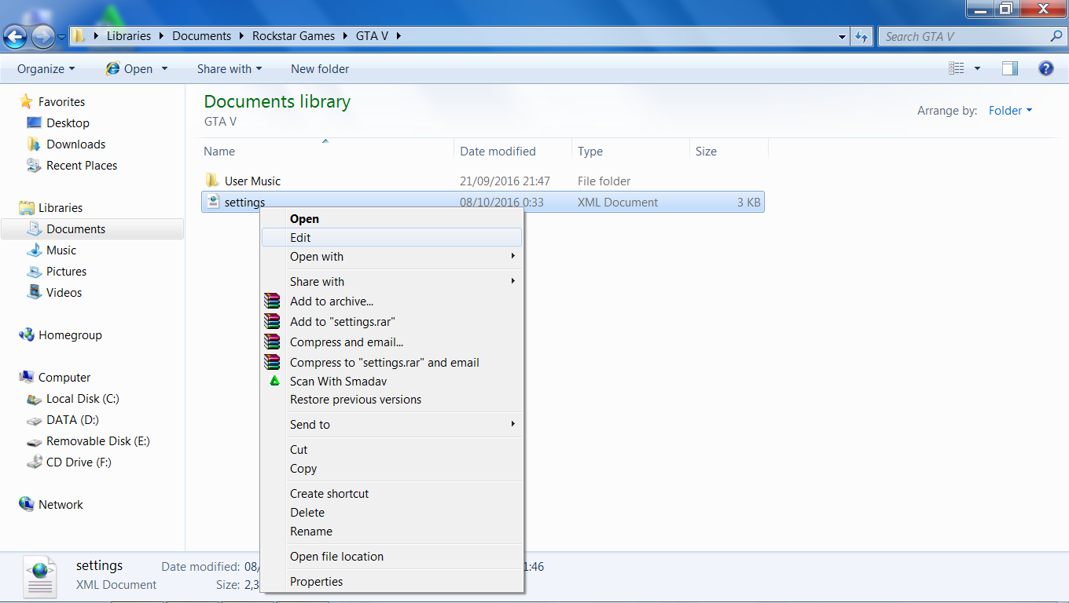Choose "Open file location" from the menu
Viewport: 1069px width, 603px height.
tap(336, 556)
